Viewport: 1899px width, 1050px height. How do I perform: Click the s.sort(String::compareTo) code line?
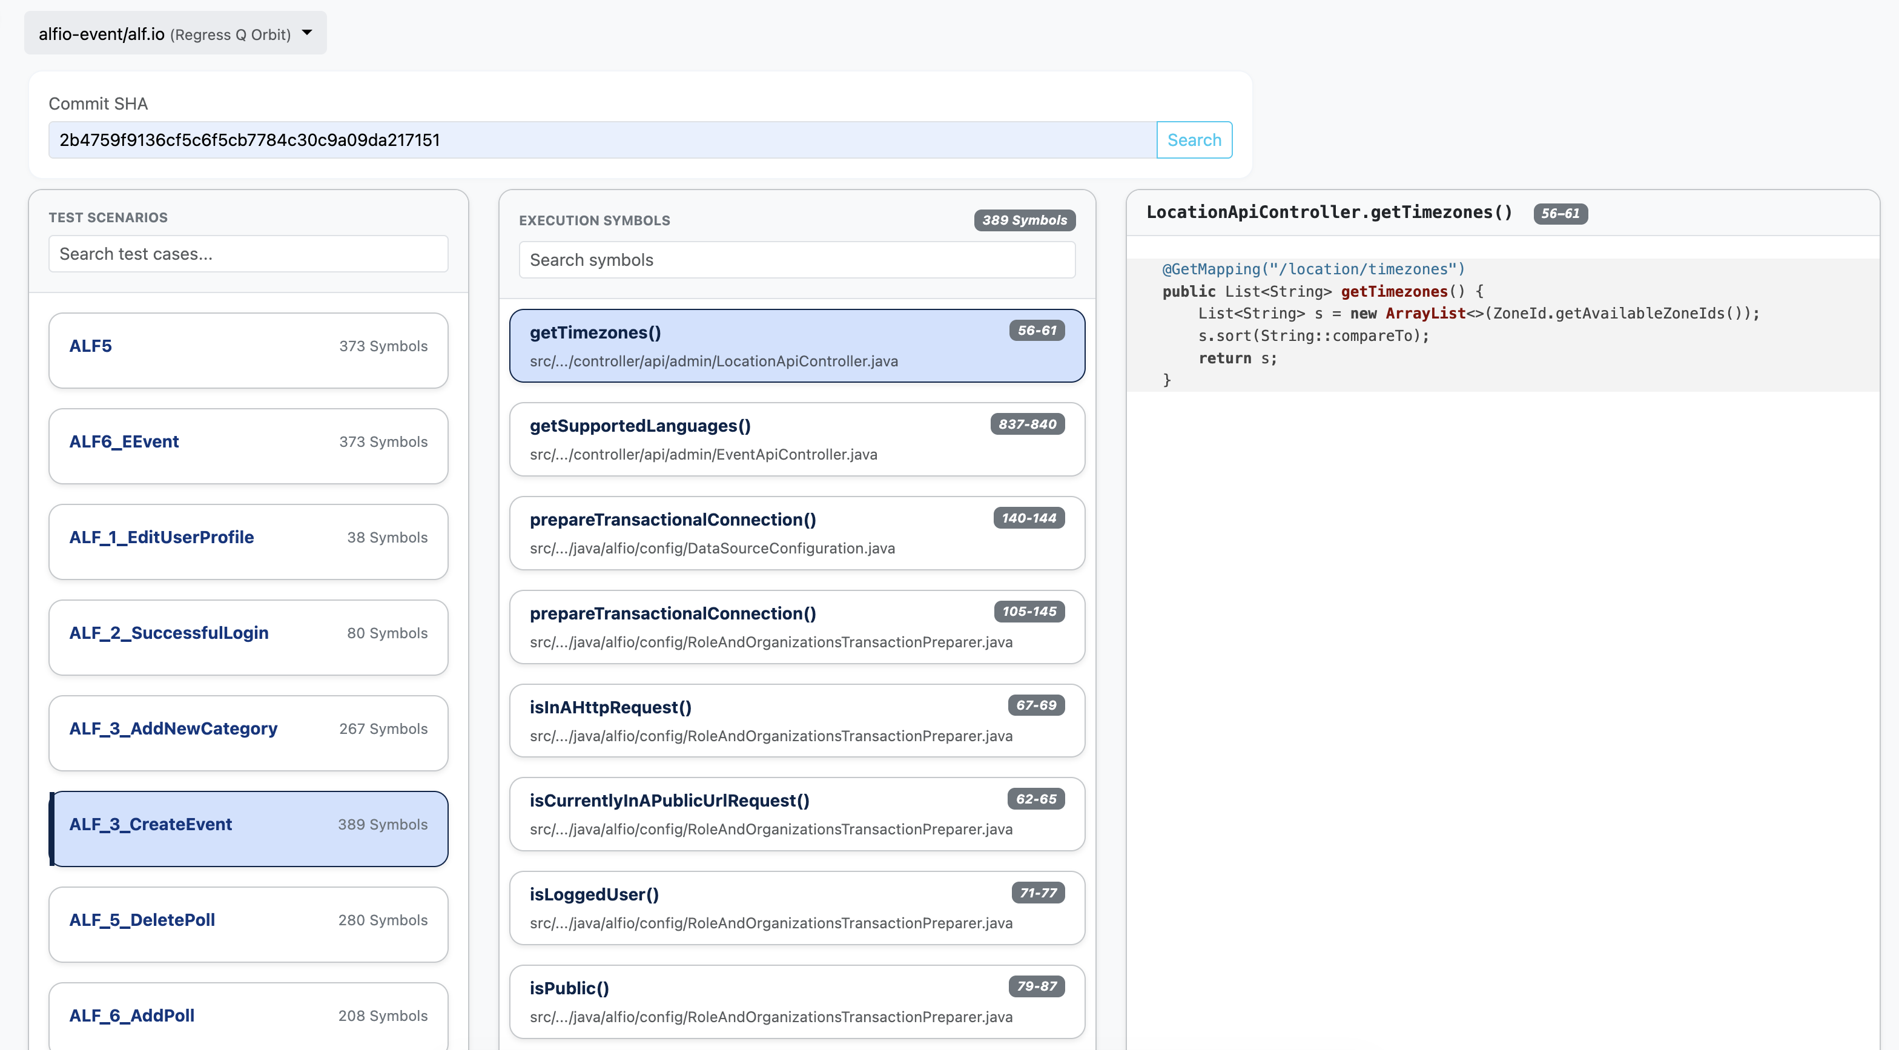point(1313,336)
